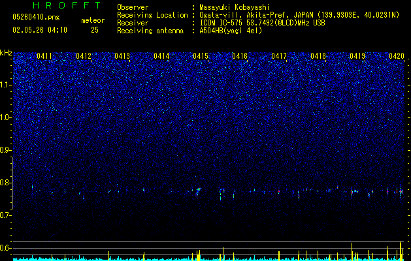Click the 0.9 frequency axis label
Image resolution: width=411 pixels, height=261 pixels.
[6, 150]
